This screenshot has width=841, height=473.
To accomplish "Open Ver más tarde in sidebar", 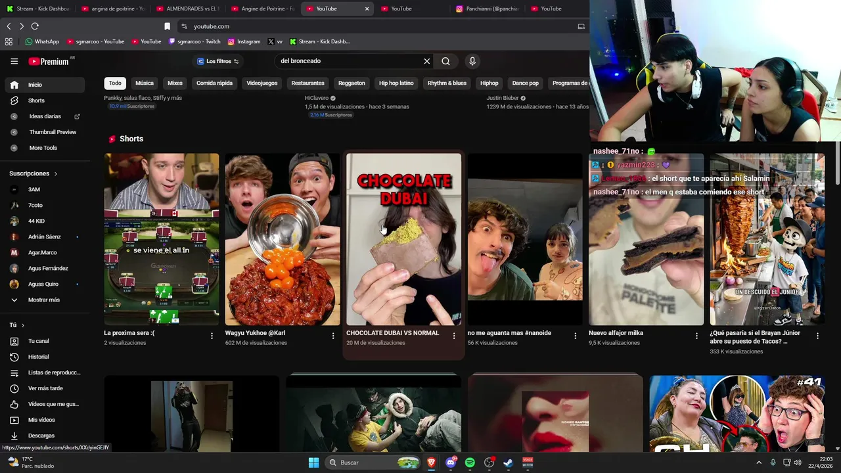I will pos(45,388).
